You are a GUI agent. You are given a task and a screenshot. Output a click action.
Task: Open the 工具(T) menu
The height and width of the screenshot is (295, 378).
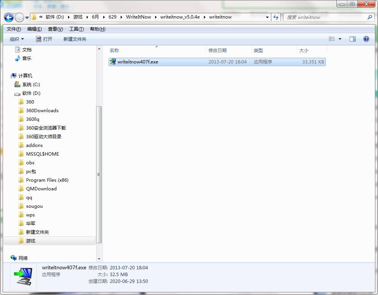coord(76,29)
